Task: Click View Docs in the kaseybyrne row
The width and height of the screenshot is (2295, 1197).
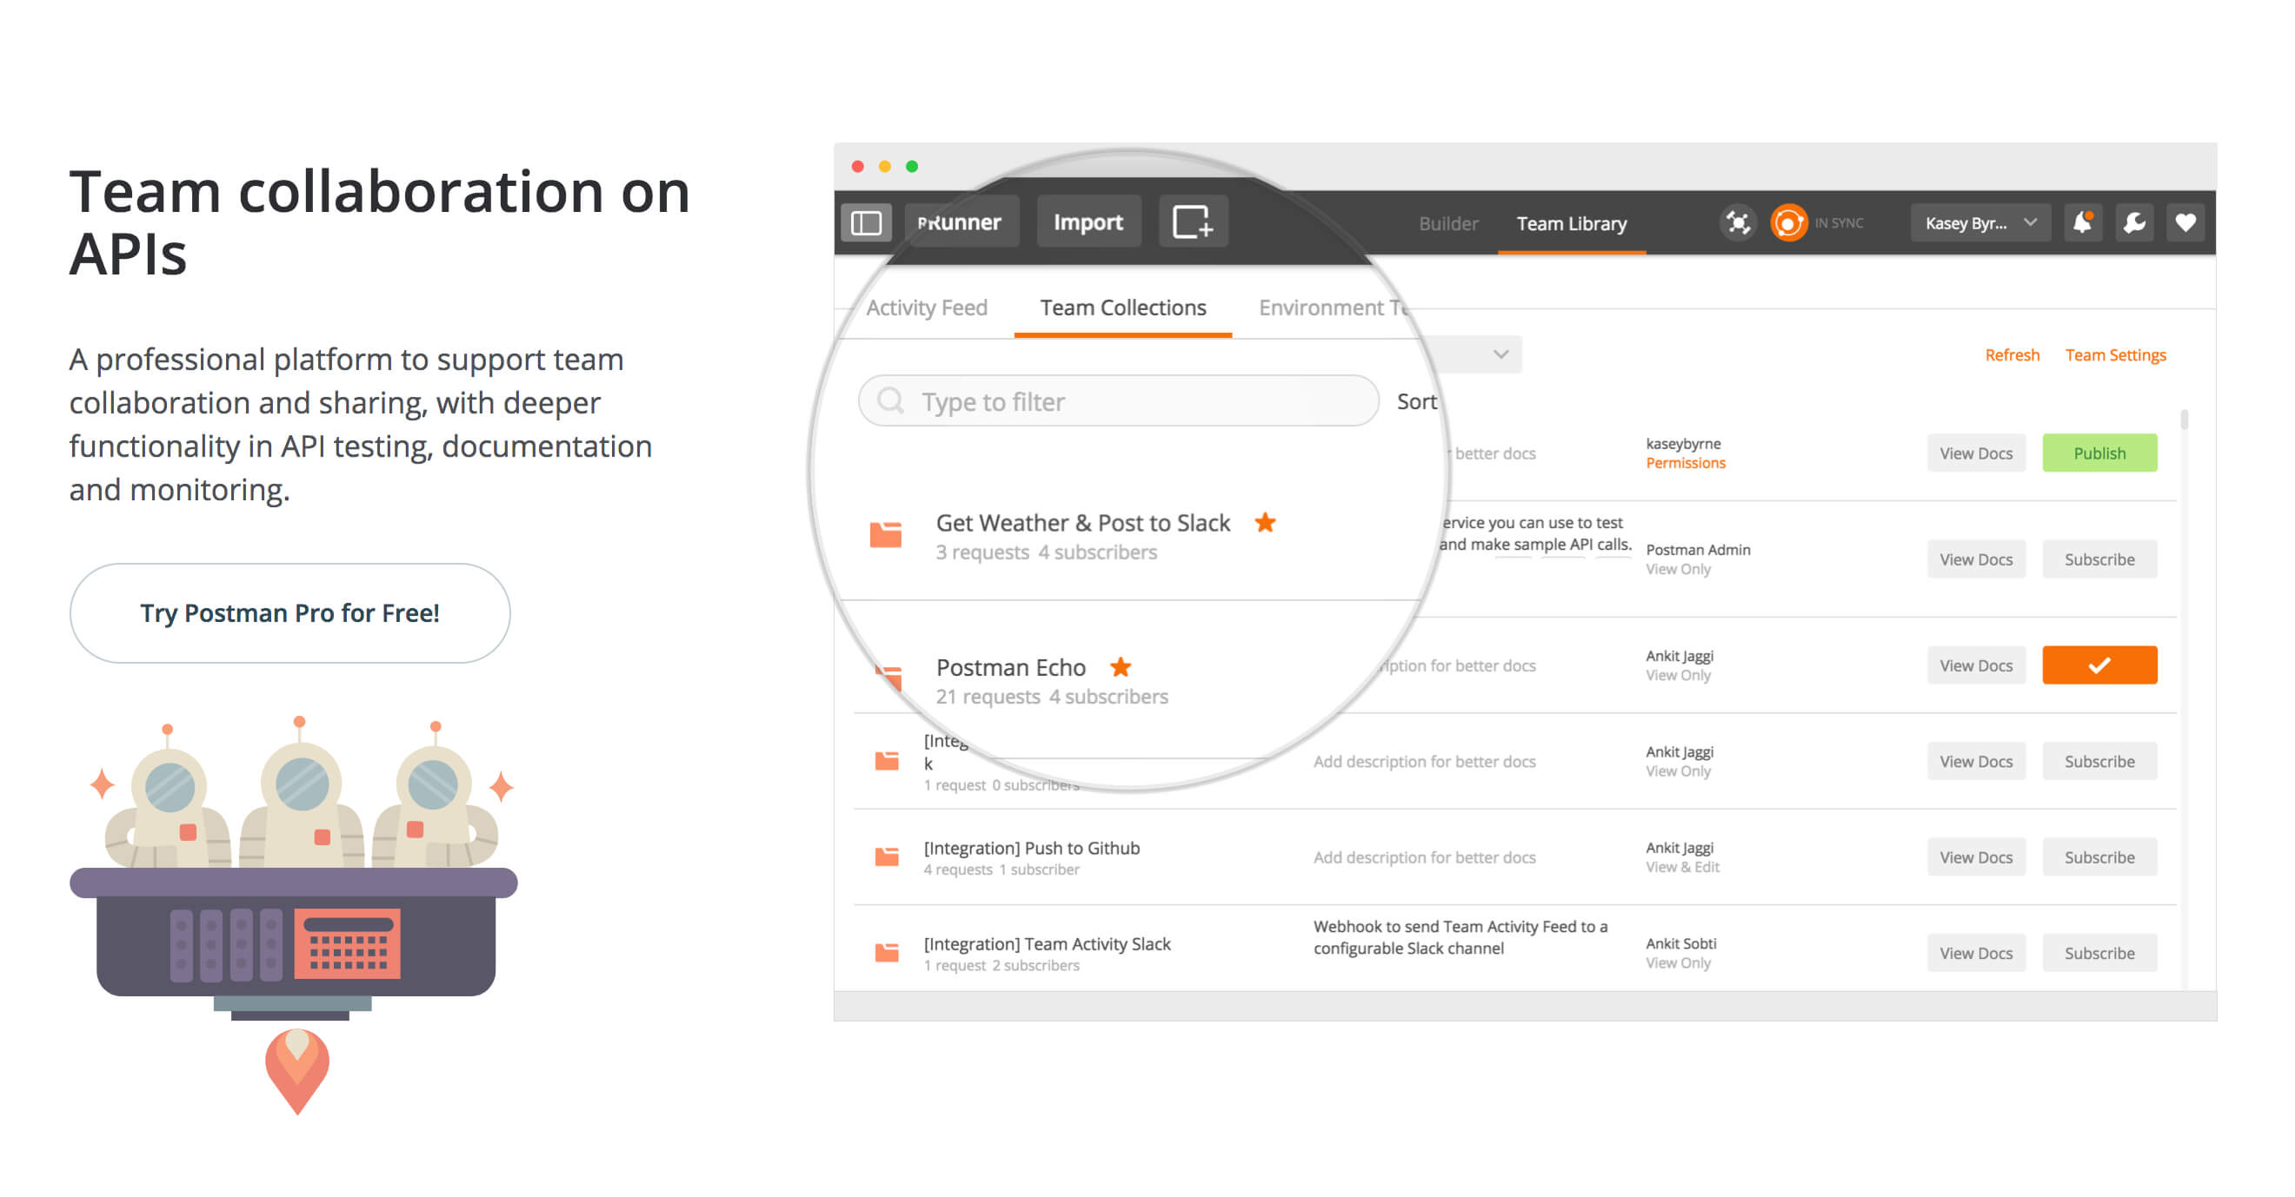Action: [x=1975, y=453]
